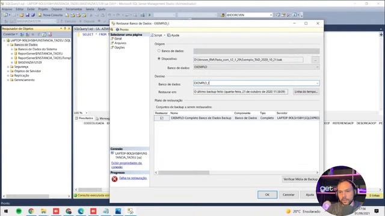Switch to the SQLQuery1.sql tab
The height and width of the screenshot is (216, 385).
(91, 29)
